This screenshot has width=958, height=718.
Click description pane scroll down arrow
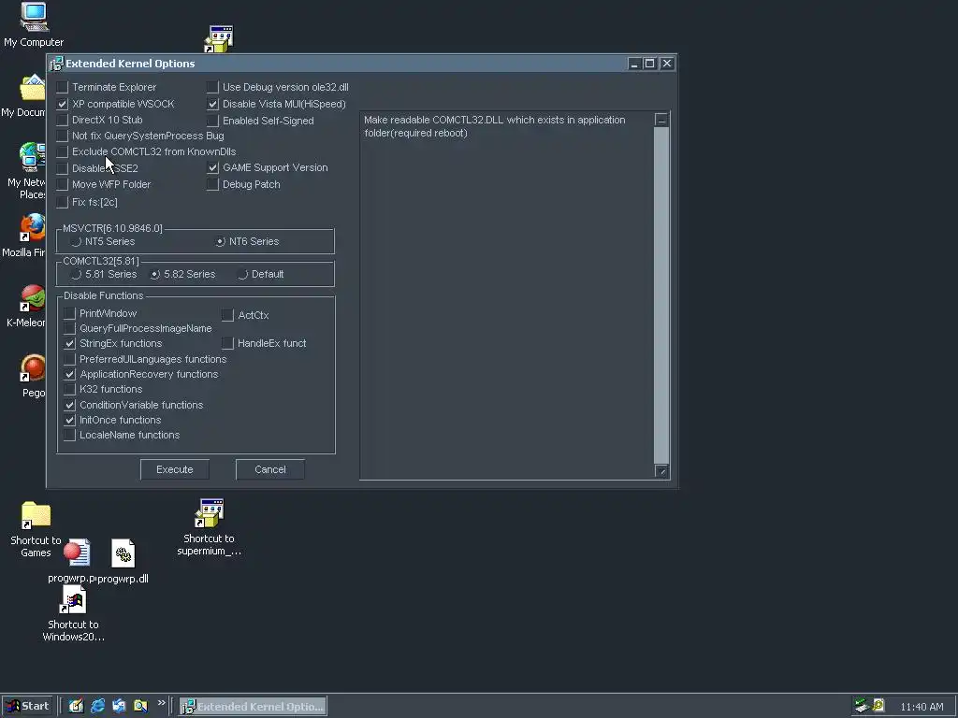coord(661,471)
